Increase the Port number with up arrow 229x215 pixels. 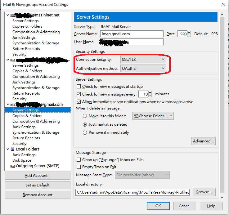click(189, 32)
